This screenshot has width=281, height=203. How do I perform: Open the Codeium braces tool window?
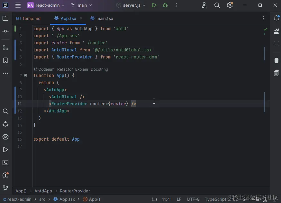coord(276,44)
